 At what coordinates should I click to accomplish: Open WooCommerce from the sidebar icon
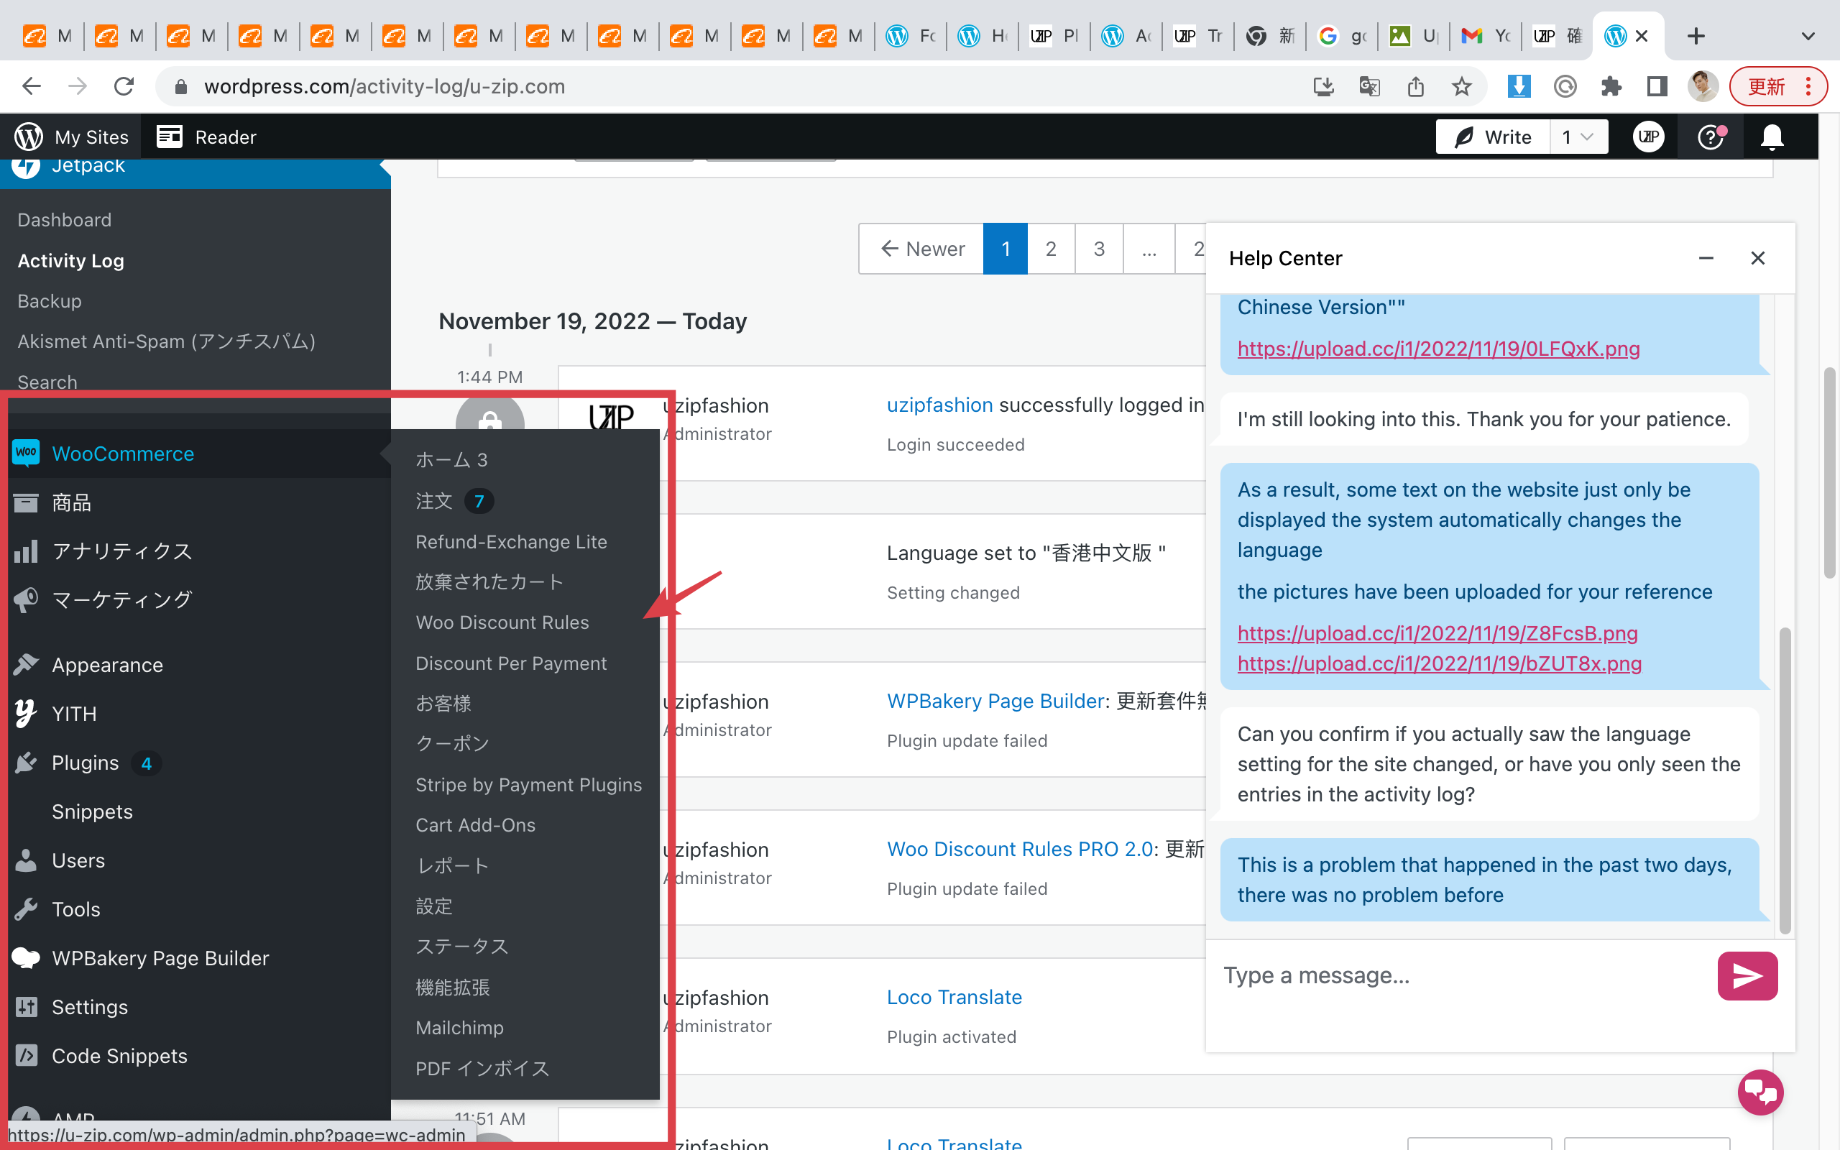coord(26,454)
